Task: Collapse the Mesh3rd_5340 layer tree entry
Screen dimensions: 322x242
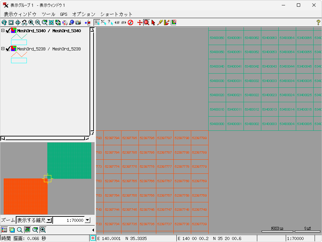Action: coord(3,31)
